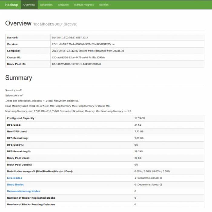Select Dead Nodes value 0 (Decommissioned: 0)
Screen dimensions: 212x212
click(x=148, y=184)
